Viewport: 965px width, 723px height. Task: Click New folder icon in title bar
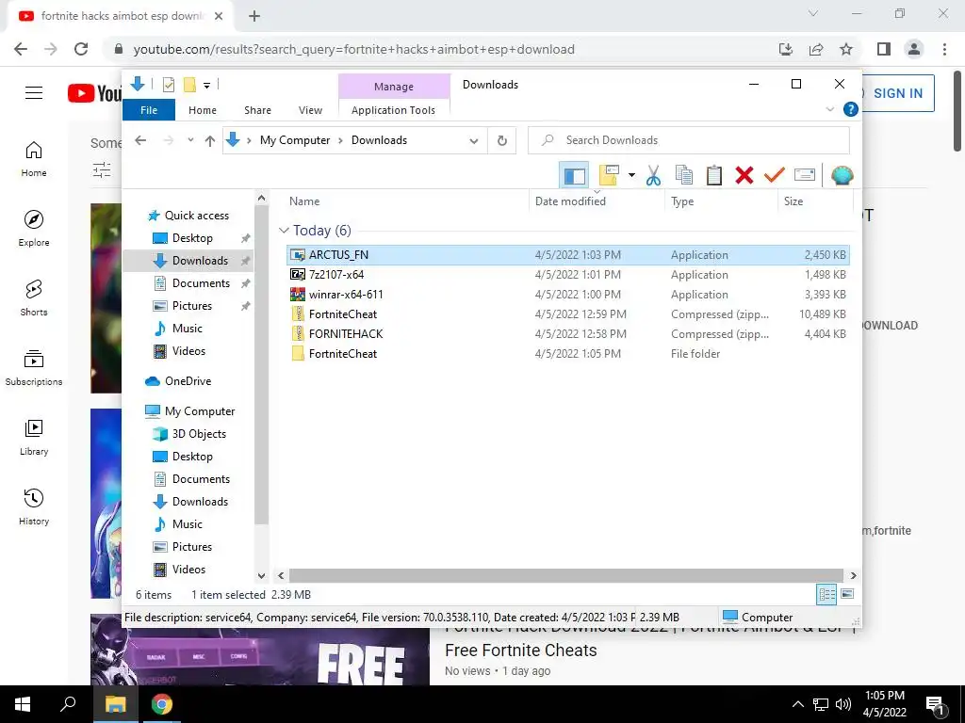[x=189, y=85]
